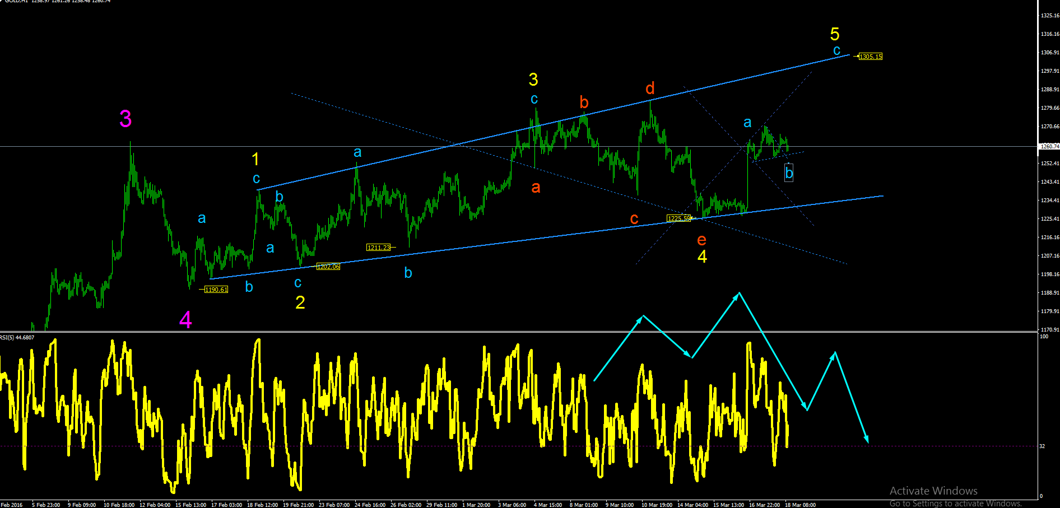
Task: Select the 1202.06 price label
Action: point(328,267)
